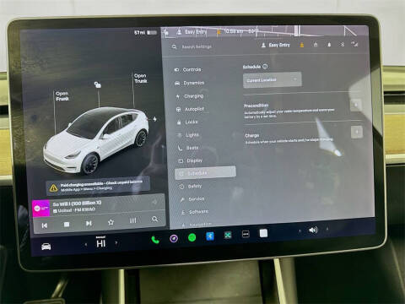This screenshot has width=405, height=304.
Task: Tap the charge port lightning icon
Action: [x=154, y=119]
